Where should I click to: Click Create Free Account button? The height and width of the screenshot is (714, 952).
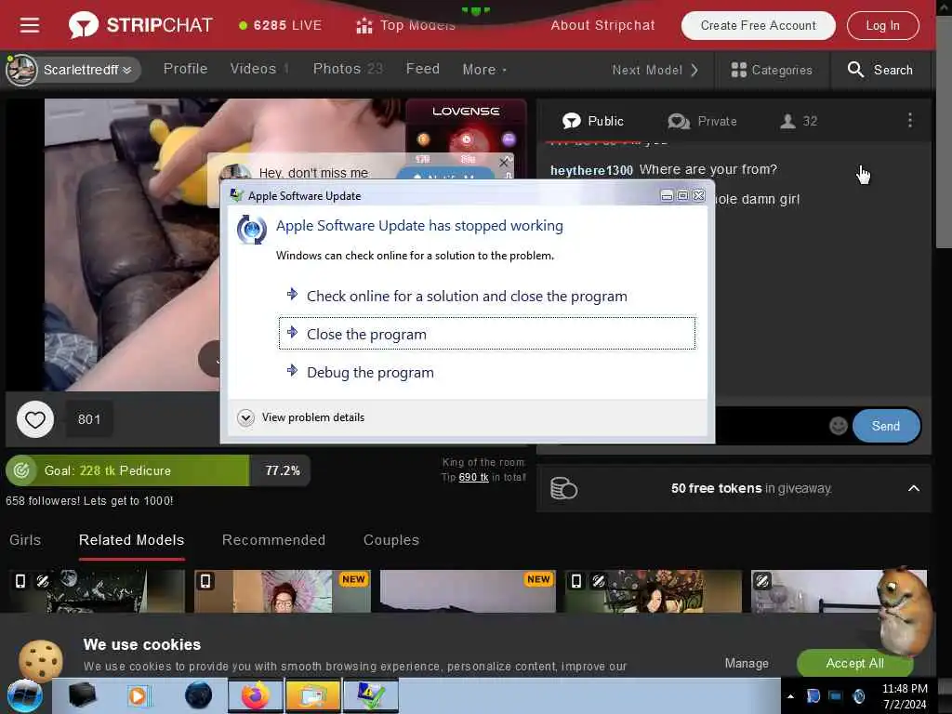tap(758, 25)
